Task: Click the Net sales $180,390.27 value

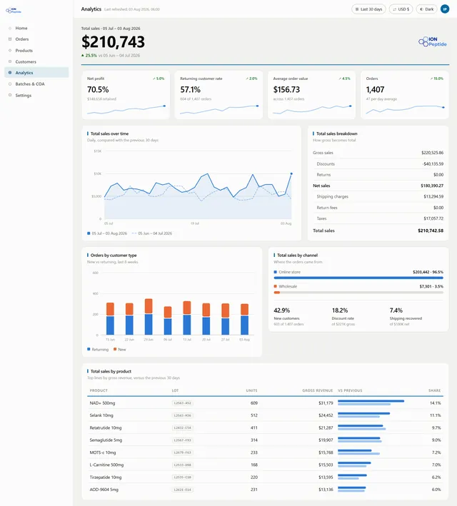Action: pyautogui.click(x=432, y=186)
